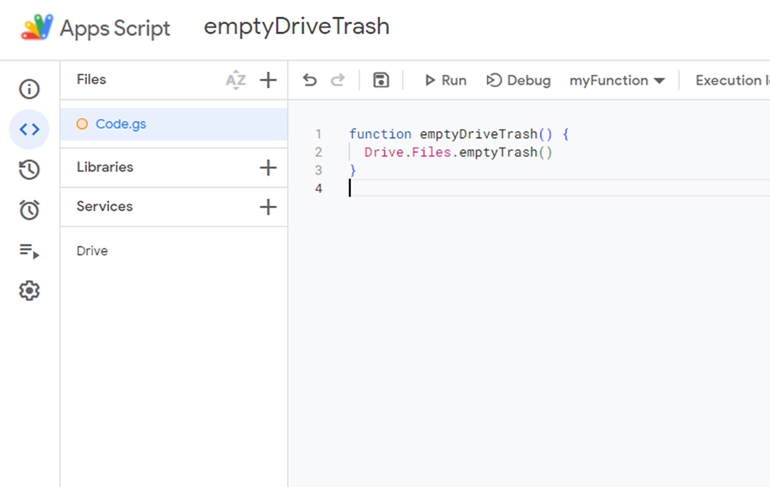Select the Drive service
The width and height of the screenshot is (770, 487).
pos(92,251)
